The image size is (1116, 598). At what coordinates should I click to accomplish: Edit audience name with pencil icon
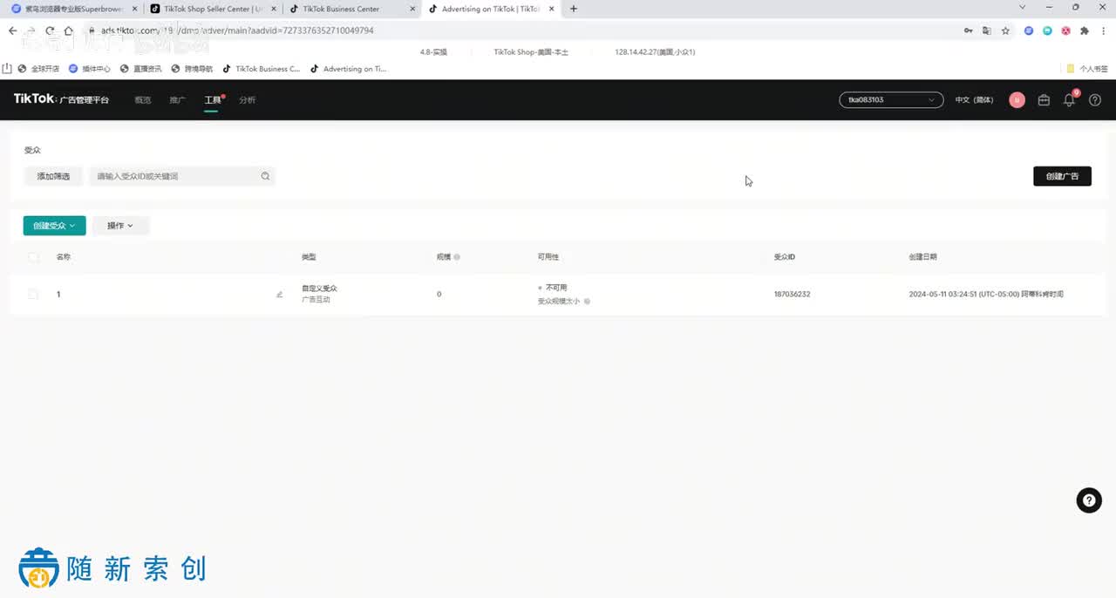[280, 295]
